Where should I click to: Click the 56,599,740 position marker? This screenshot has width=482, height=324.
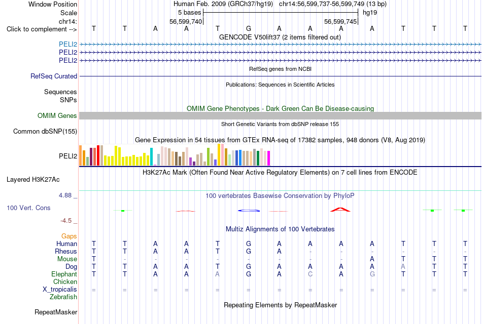coord(186,21)
